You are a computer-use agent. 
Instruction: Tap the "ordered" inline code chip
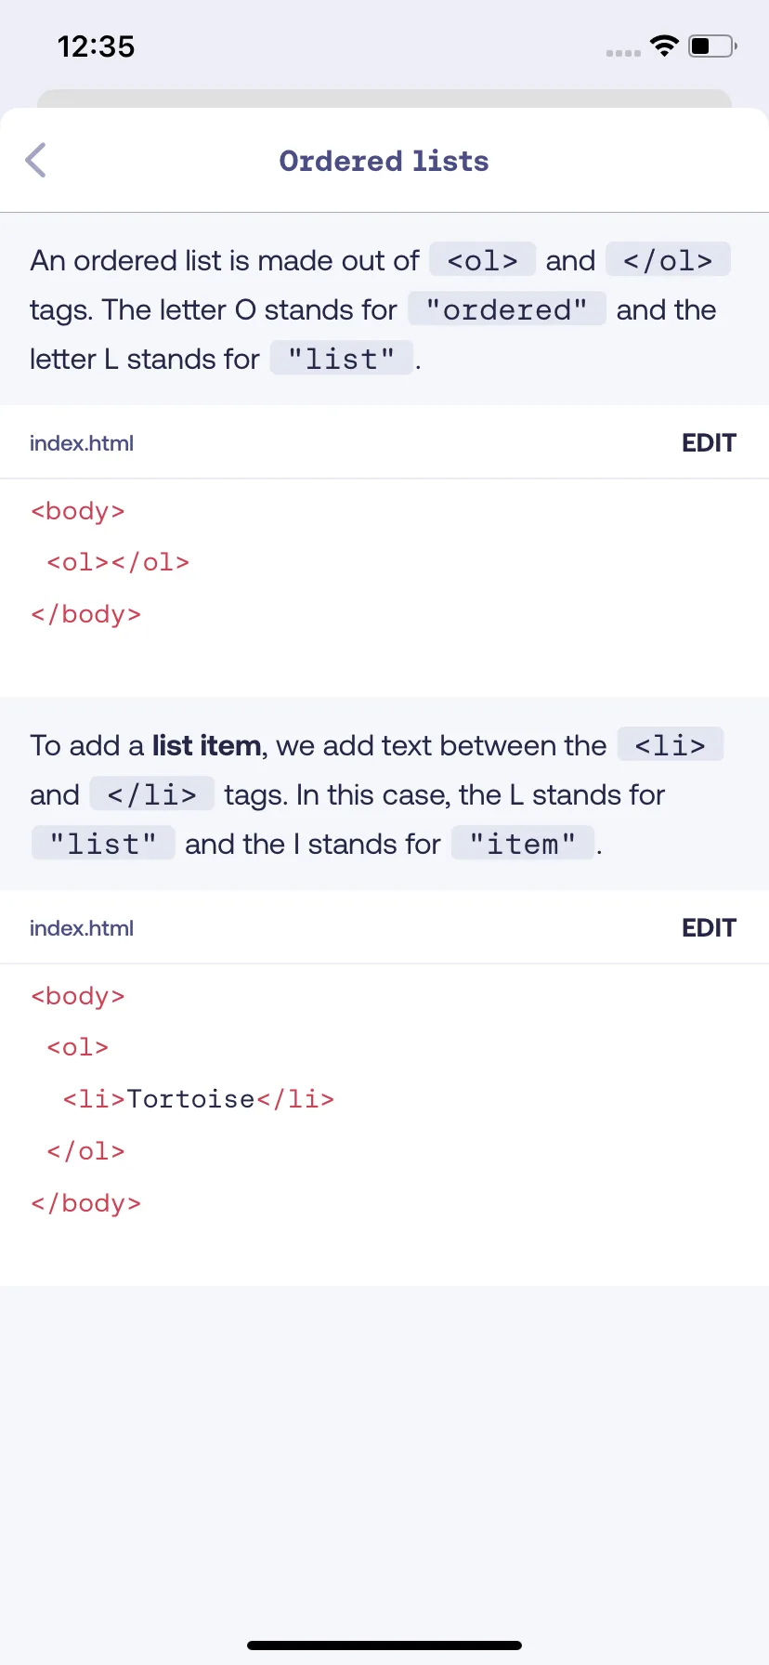click(x=507, y=309)
